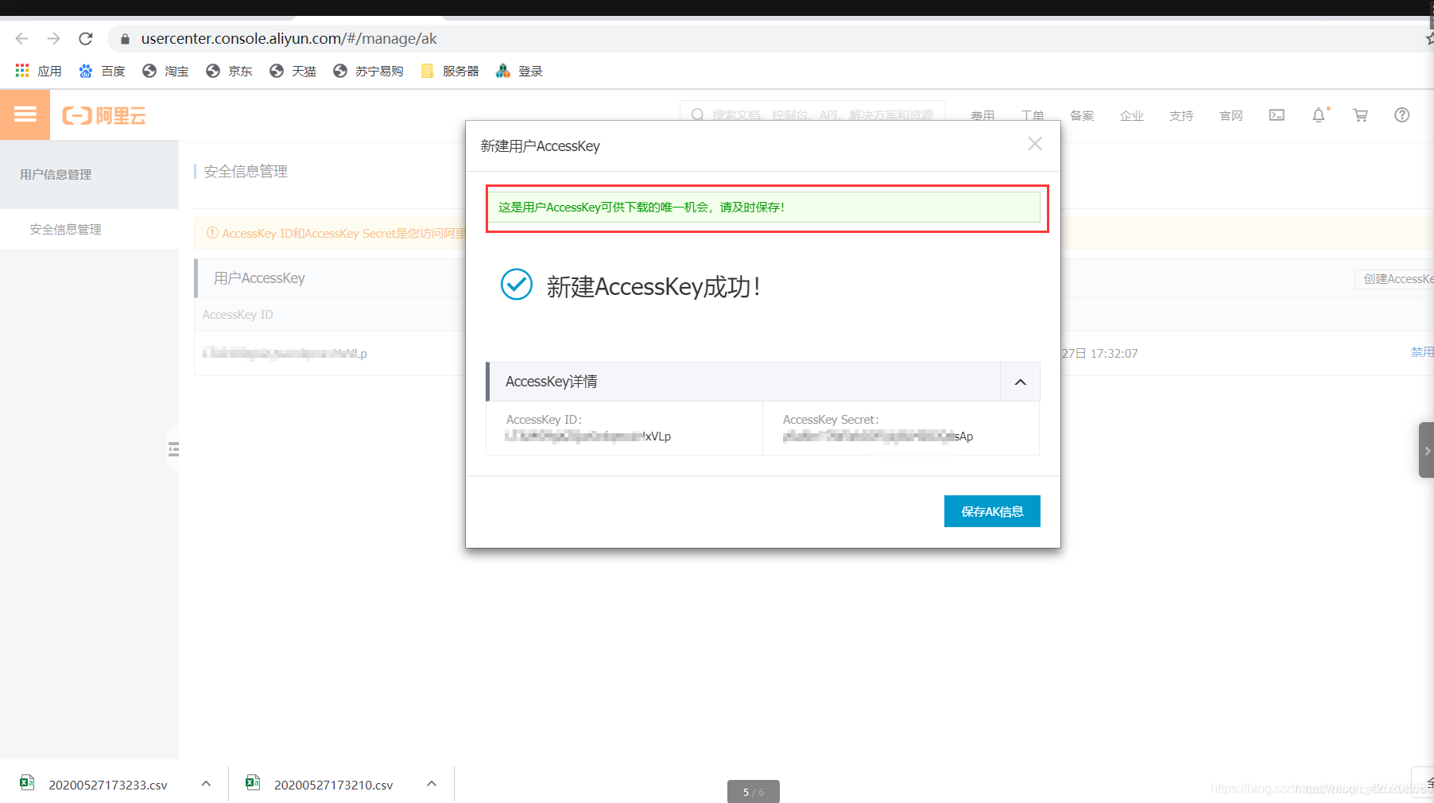The image size is (1434, 803).
Task: Open the 企业 top menu
Action: pyautogui.click(x=1131, y=115)
